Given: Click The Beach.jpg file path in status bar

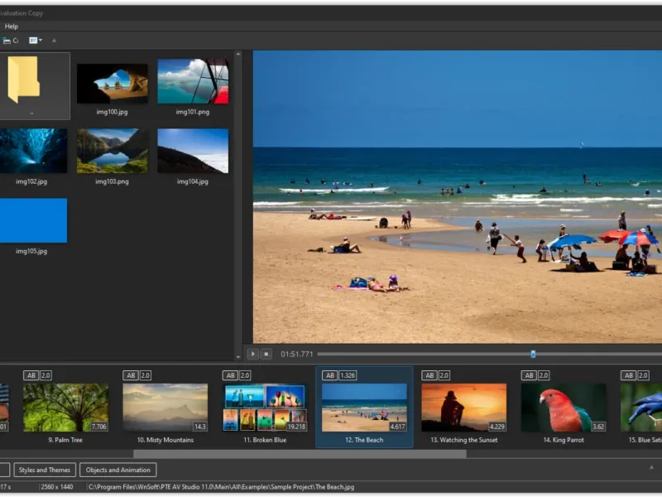Looking at the screenshot, I should click(x=222, y=487).
